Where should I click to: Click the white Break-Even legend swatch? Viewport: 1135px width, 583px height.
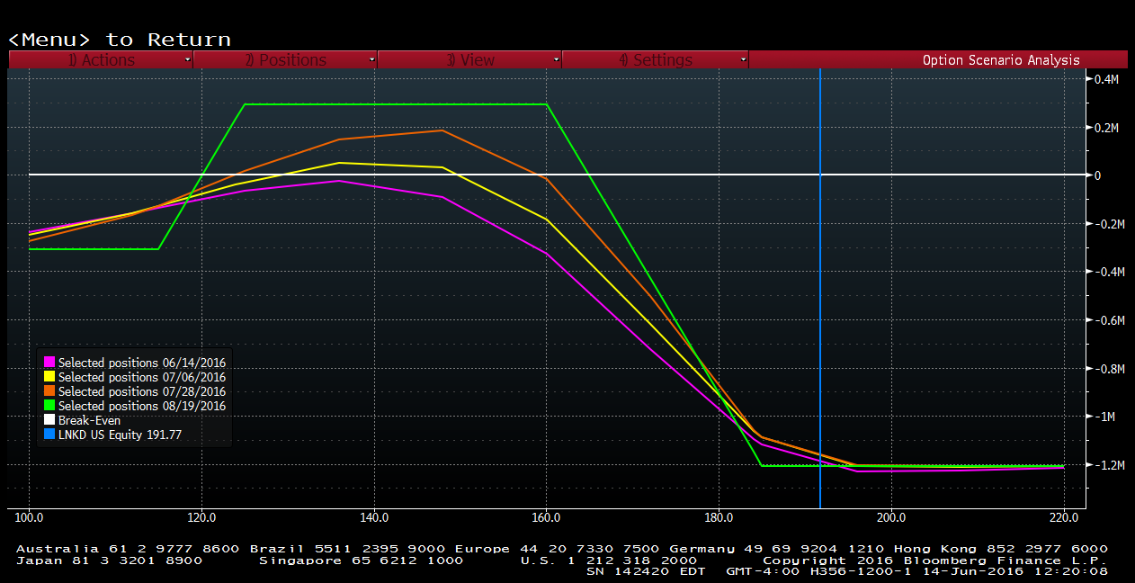[49, 421]
